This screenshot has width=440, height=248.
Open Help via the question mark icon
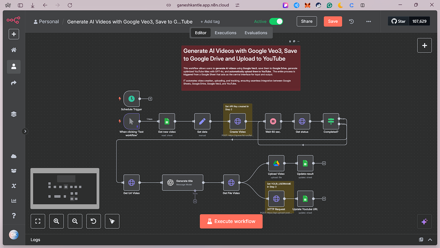tap(14, 215)
